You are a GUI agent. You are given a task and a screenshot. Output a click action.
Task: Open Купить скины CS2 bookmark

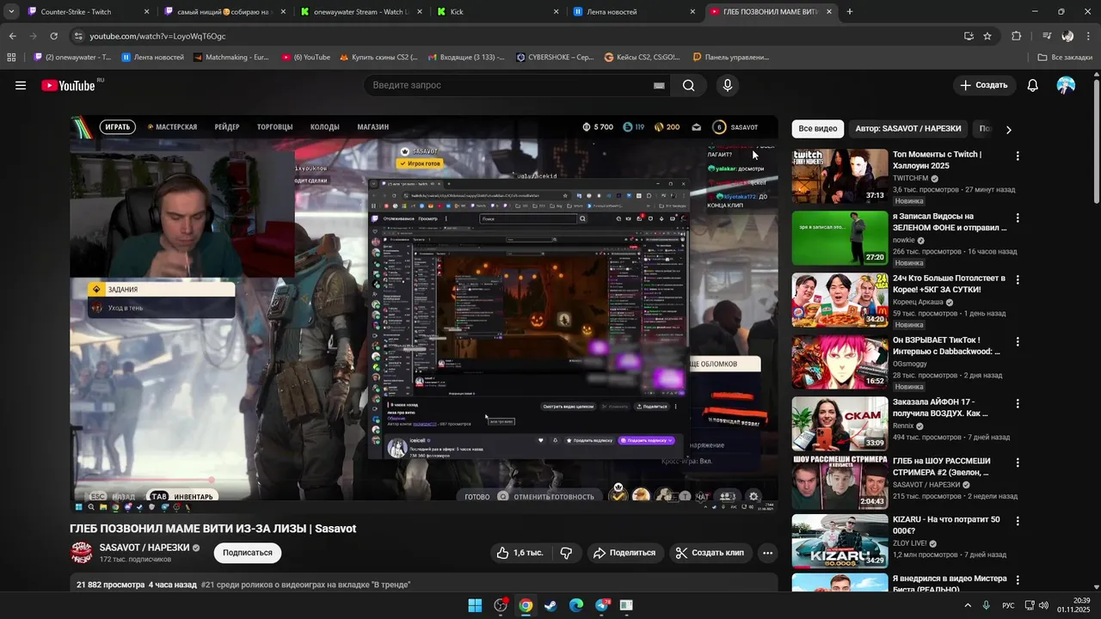pyautogui.click(x=378, y=58)
